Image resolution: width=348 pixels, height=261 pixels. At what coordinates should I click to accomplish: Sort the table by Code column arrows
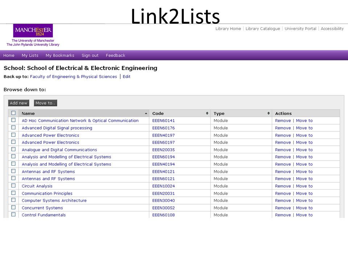point(207,113)
